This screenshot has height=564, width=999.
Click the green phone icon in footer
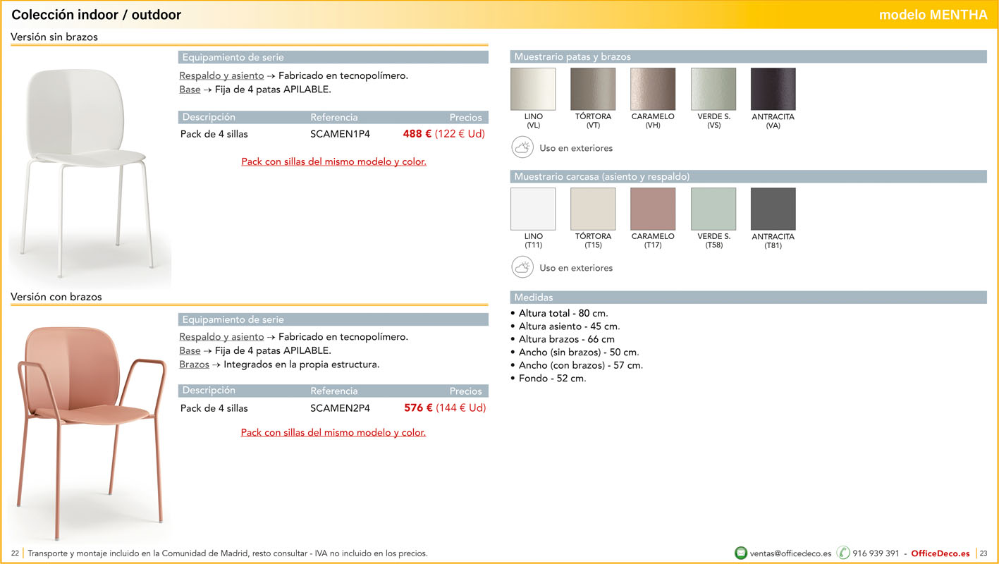coord(843,553)
